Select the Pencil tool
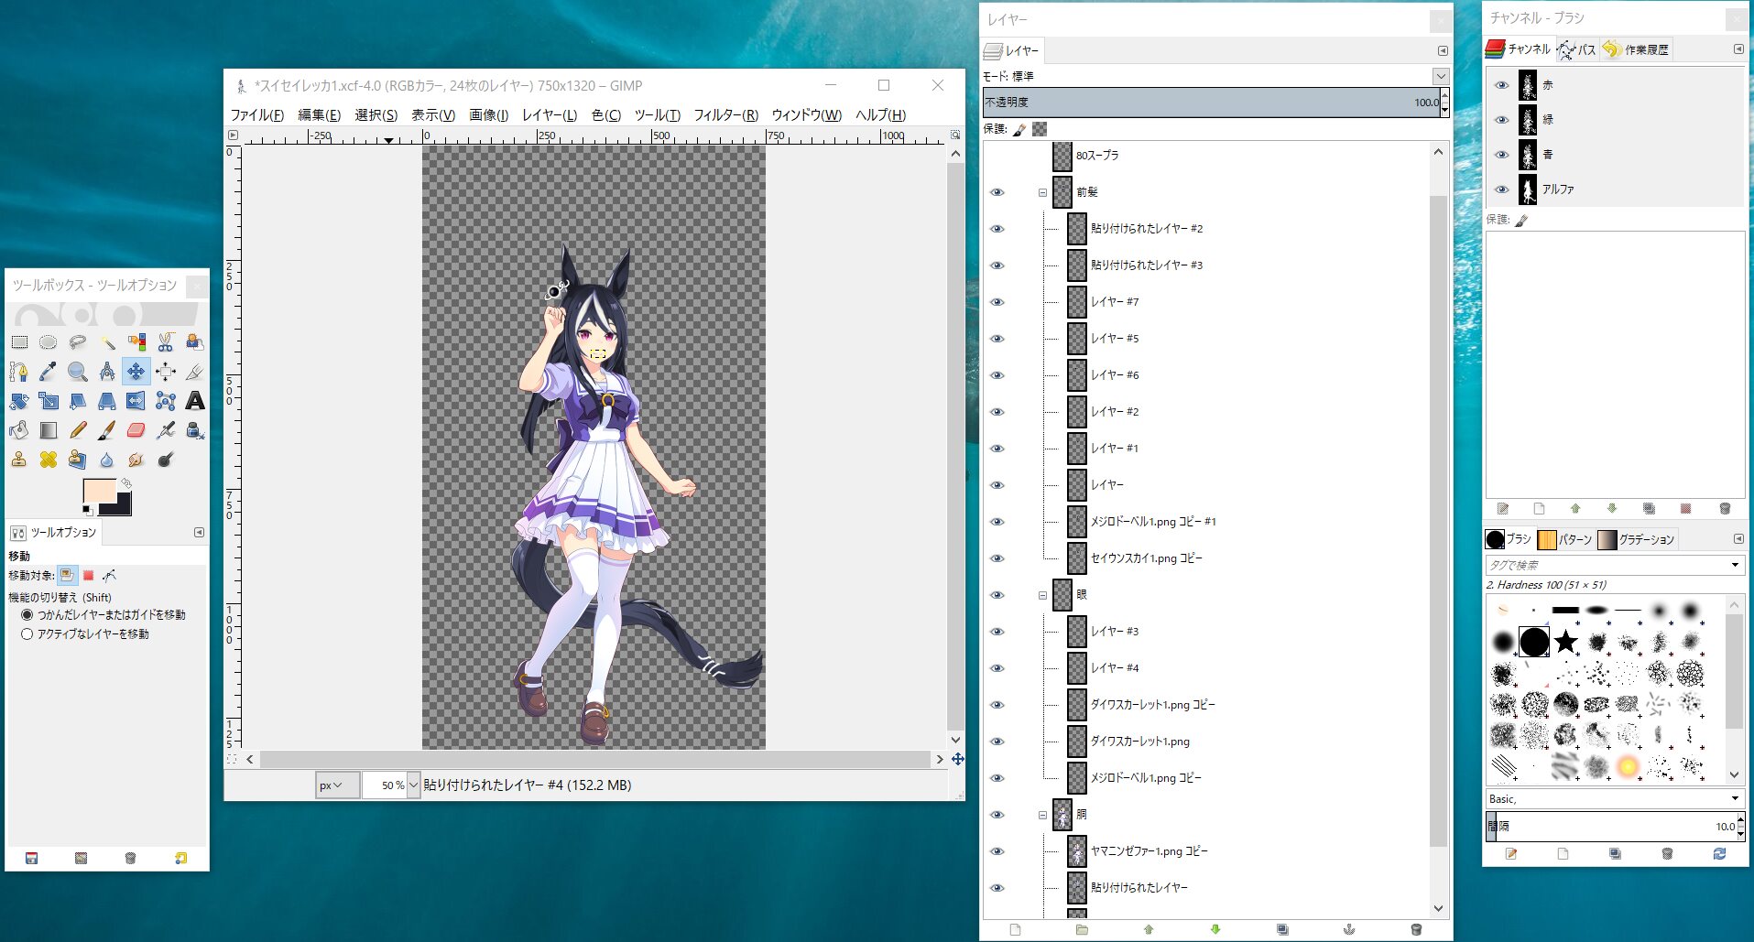 (78, 430)
